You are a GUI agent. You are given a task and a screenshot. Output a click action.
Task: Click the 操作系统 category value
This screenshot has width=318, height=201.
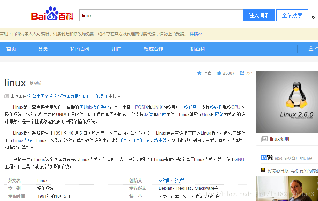click(45, 188)
